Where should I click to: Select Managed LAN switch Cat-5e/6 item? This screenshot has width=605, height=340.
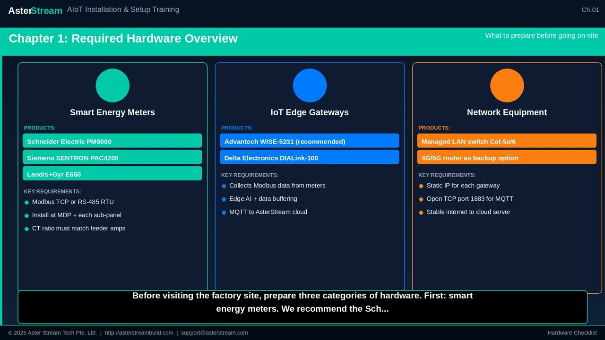507,141
